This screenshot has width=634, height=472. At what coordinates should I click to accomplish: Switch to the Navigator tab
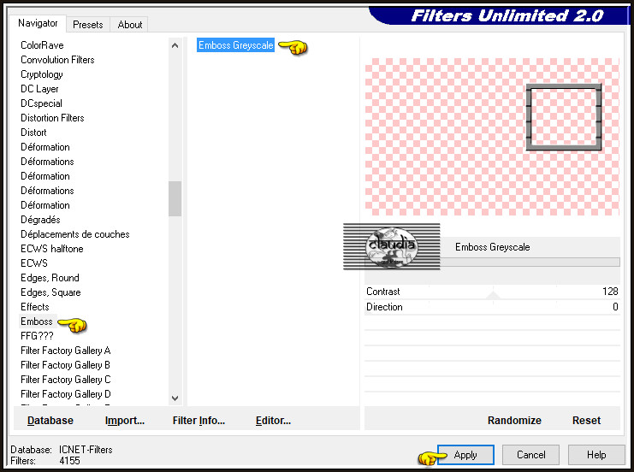(38, 23)
